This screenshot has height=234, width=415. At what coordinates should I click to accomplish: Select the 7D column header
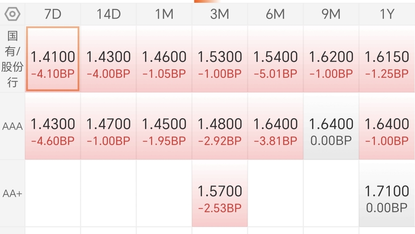click(x=53, y=14)
